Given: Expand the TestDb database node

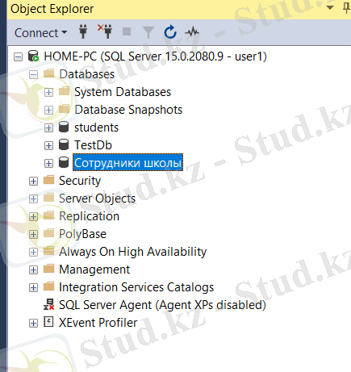Looking at the screenshot, I should click(48, 145).
